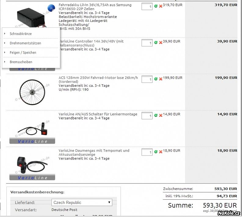This screenshot has height=217, width=242.
Task: Remove ACS 128mm motor with red X
Action: [x=161, y=79]
